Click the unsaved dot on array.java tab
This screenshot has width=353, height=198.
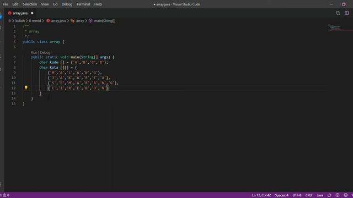[x=32, y=13]
